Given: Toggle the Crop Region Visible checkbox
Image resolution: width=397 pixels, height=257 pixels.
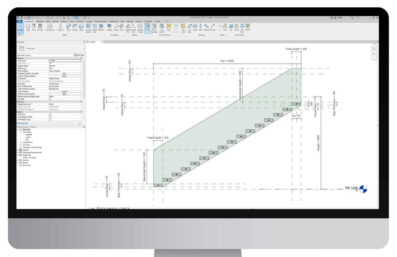Looking at the screenshot, I should point(50,117).
